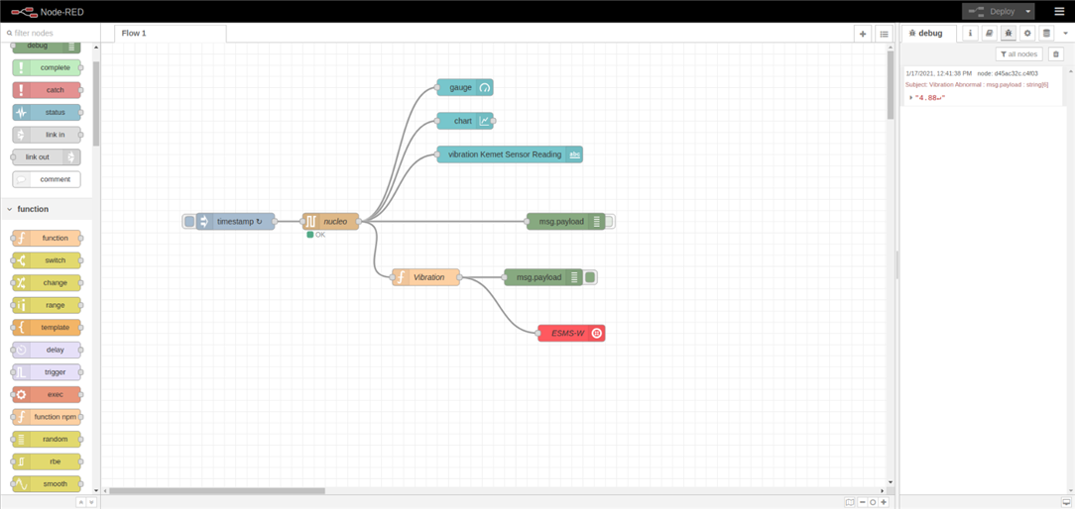Select the random node in palette
This screenshot has width=1075, height=509.
click(47, 439)
